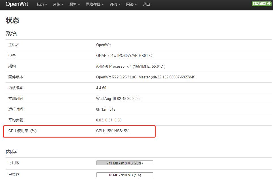Click the 平均负载 row label
273x180 pixels.
coord(16,120)
